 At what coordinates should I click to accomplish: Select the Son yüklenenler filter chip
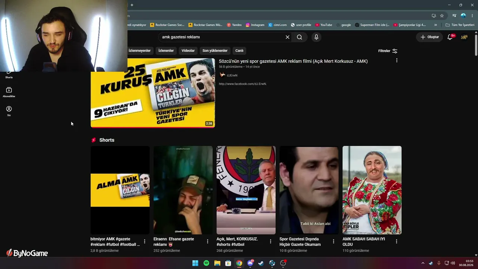pyautogui.click(x=215, y=50)
